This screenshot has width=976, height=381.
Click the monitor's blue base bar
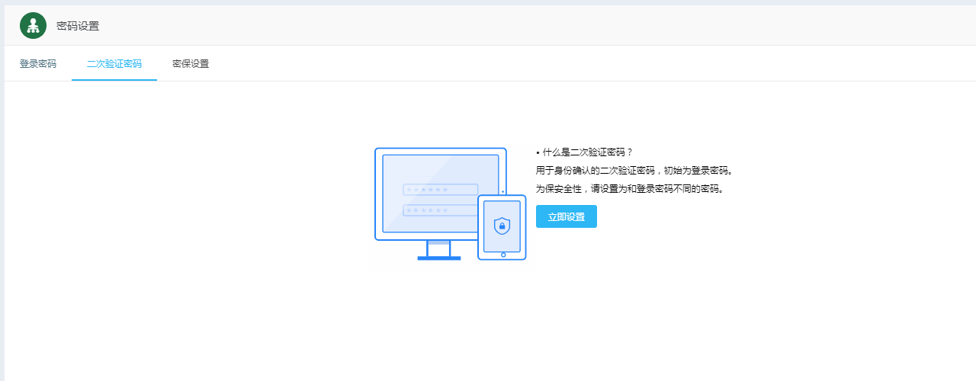pos(439,258)
